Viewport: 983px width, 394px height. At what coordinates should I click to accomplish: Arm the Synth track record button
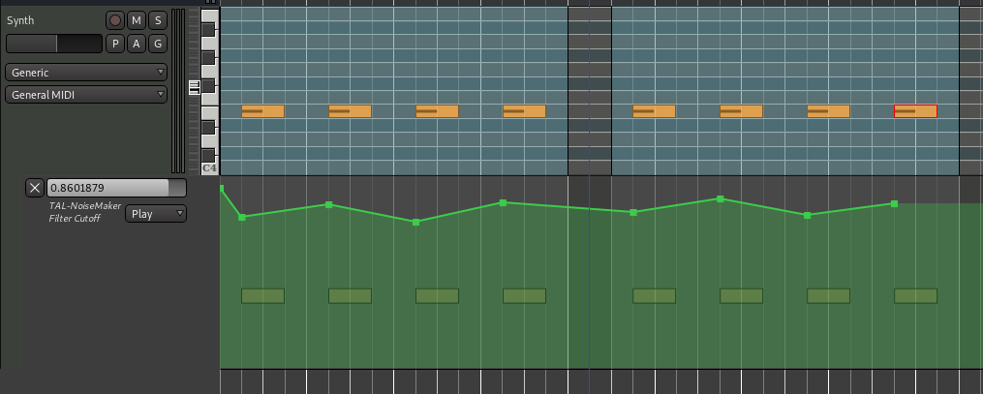click(x=115, y=20)
